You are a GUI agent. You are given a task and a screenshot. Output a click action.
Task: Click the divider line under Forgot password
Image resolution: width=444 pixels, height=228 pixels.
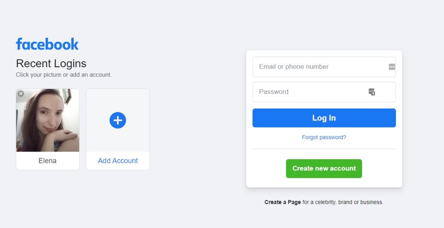(x=324, y=149)
